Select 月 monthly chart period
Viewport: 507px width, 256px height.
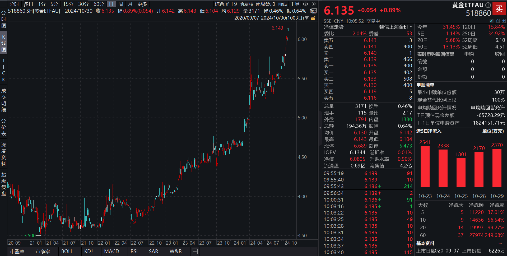tap(130, 4)
